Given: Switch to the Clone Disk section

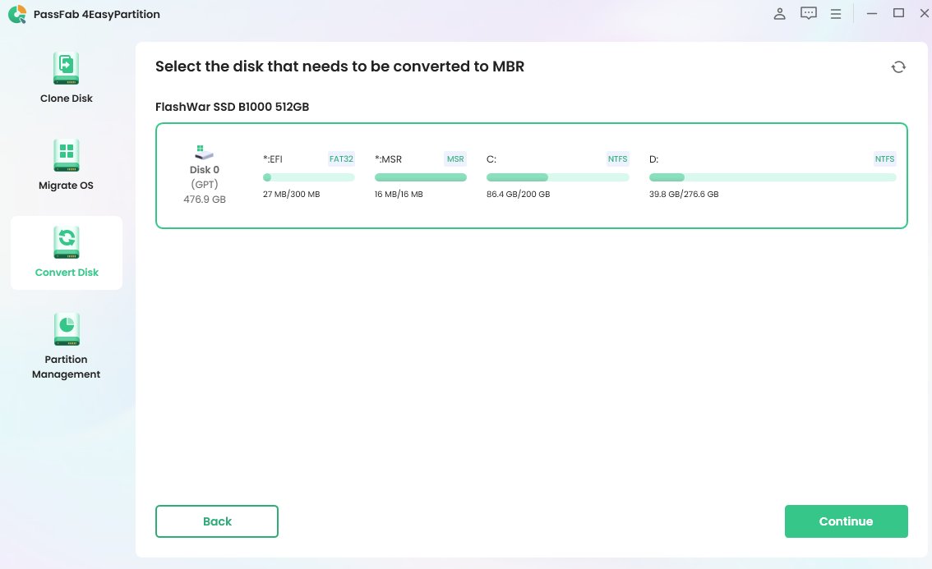Looking at the screenshot, I should click(x=66, y=79).
